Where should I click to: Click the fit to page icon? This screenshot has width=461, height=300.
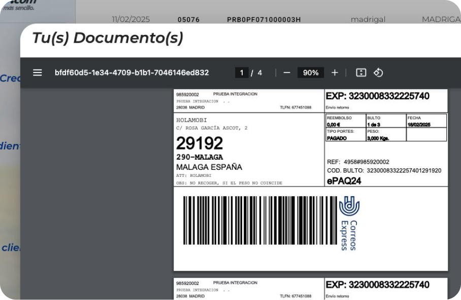coord(361,72)
